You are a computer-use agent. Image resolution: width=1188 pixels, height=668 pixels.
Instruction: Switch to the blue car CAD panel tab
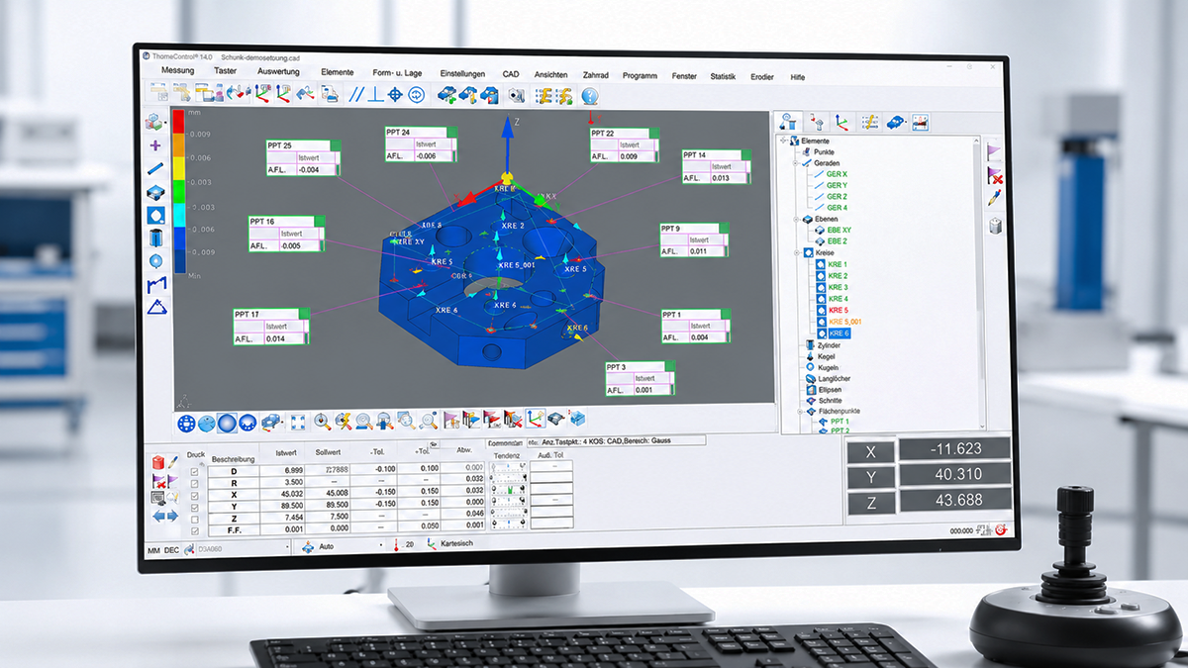pos(895,122)
